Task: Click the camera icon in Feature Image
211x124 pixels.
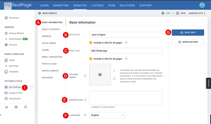Action: (100, 74)
